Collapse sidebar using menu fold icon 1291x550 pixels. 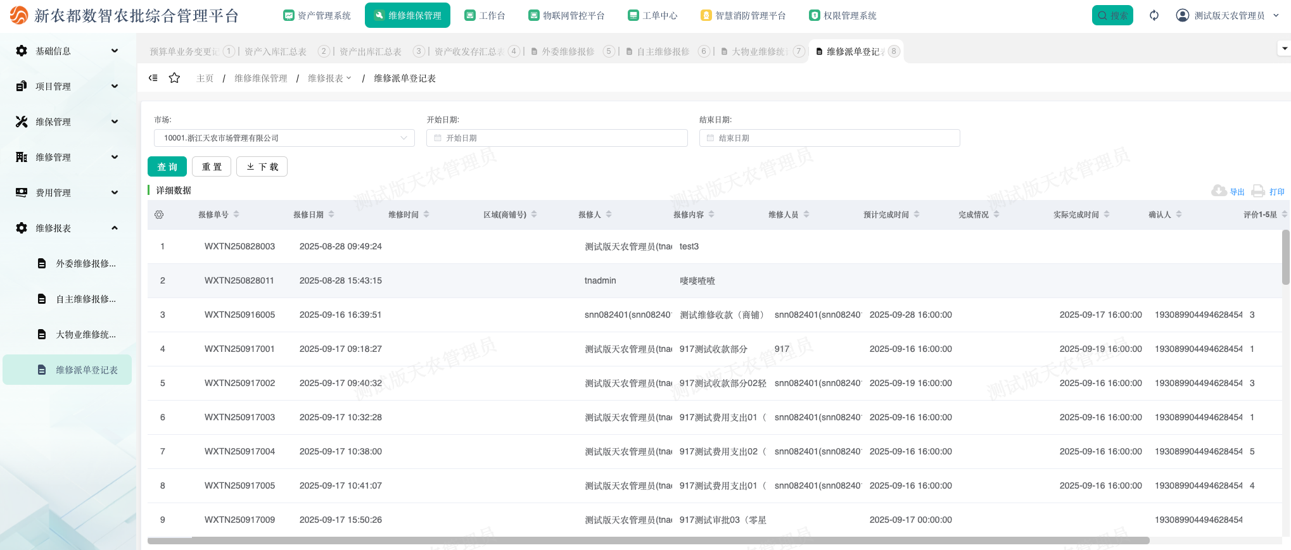click(x=153, y=78)
